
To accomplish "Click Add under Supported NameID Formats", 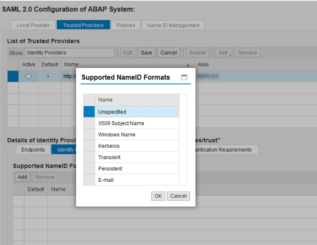I will tap(23, 177).
